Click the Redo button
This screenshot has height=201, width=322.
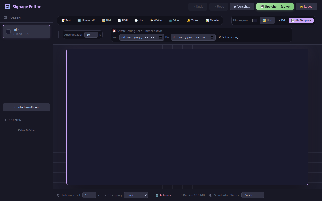coord(219,7)
